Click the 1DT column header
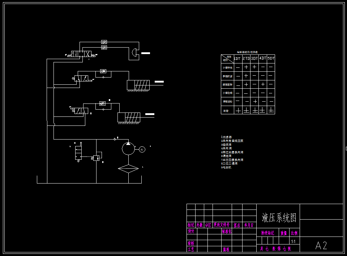Viewport: 347px width, 256px height. click(x=237, y=58)
